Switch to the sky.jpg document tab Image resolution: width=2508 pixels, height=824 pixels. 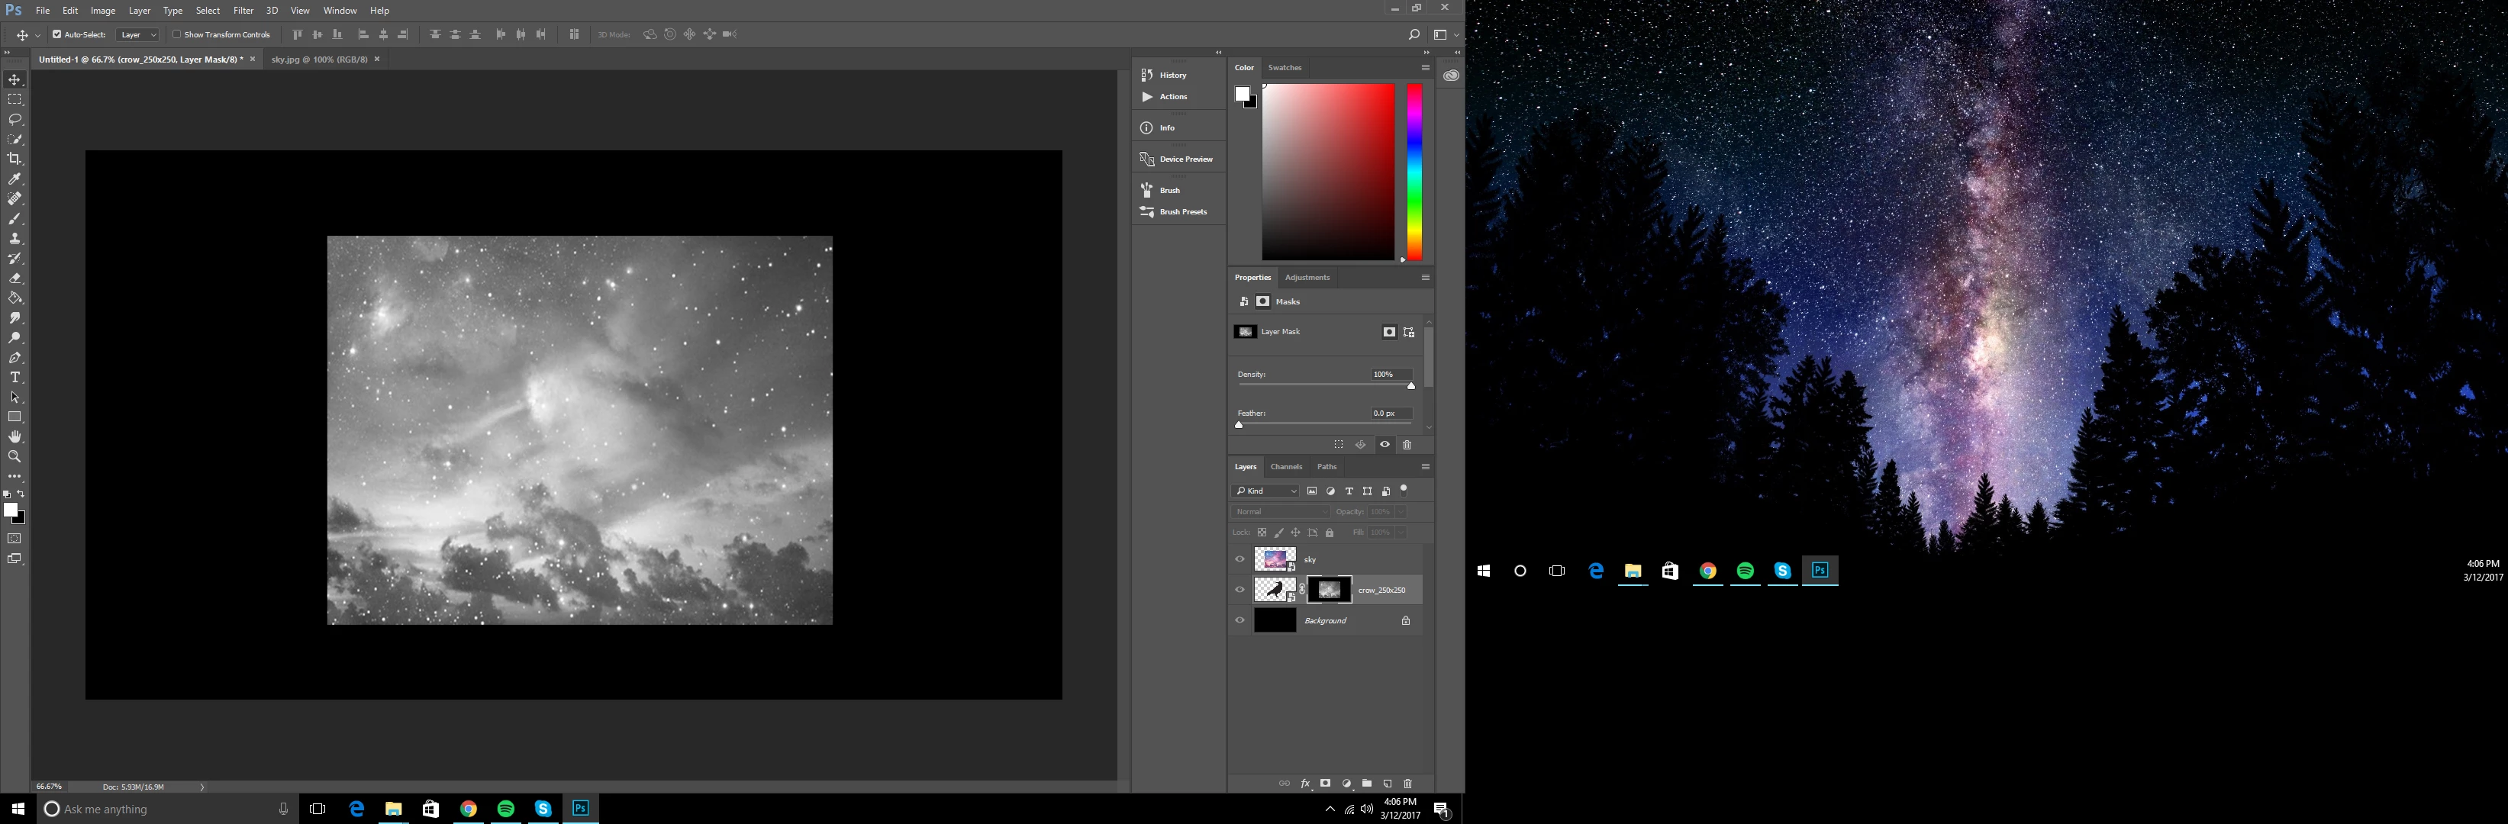tap(319, 60)
